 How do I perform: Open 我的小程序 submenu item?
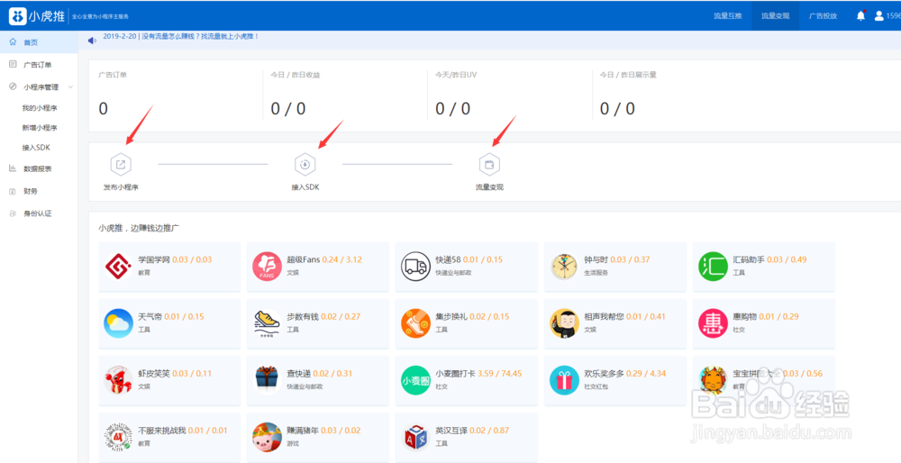[39, 108]
